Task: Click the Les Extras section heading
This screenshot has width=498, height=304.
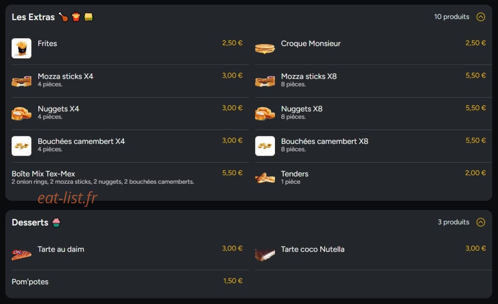Action: click(x=33, y=17)
